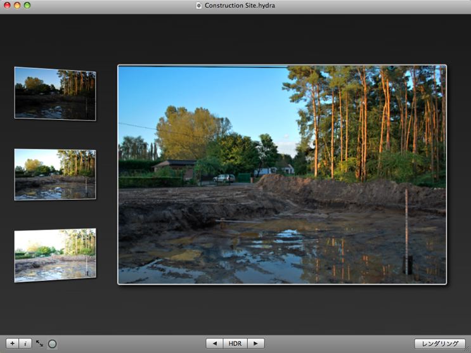Minimize the window with yellow button
This screenshot has height=353, width=471.
17,5
